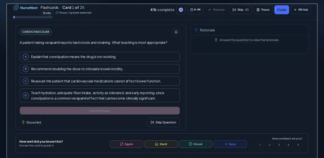Set confidence level to 5
The height and width of the screenshot is (158, 324).
(x=298, y=145)
